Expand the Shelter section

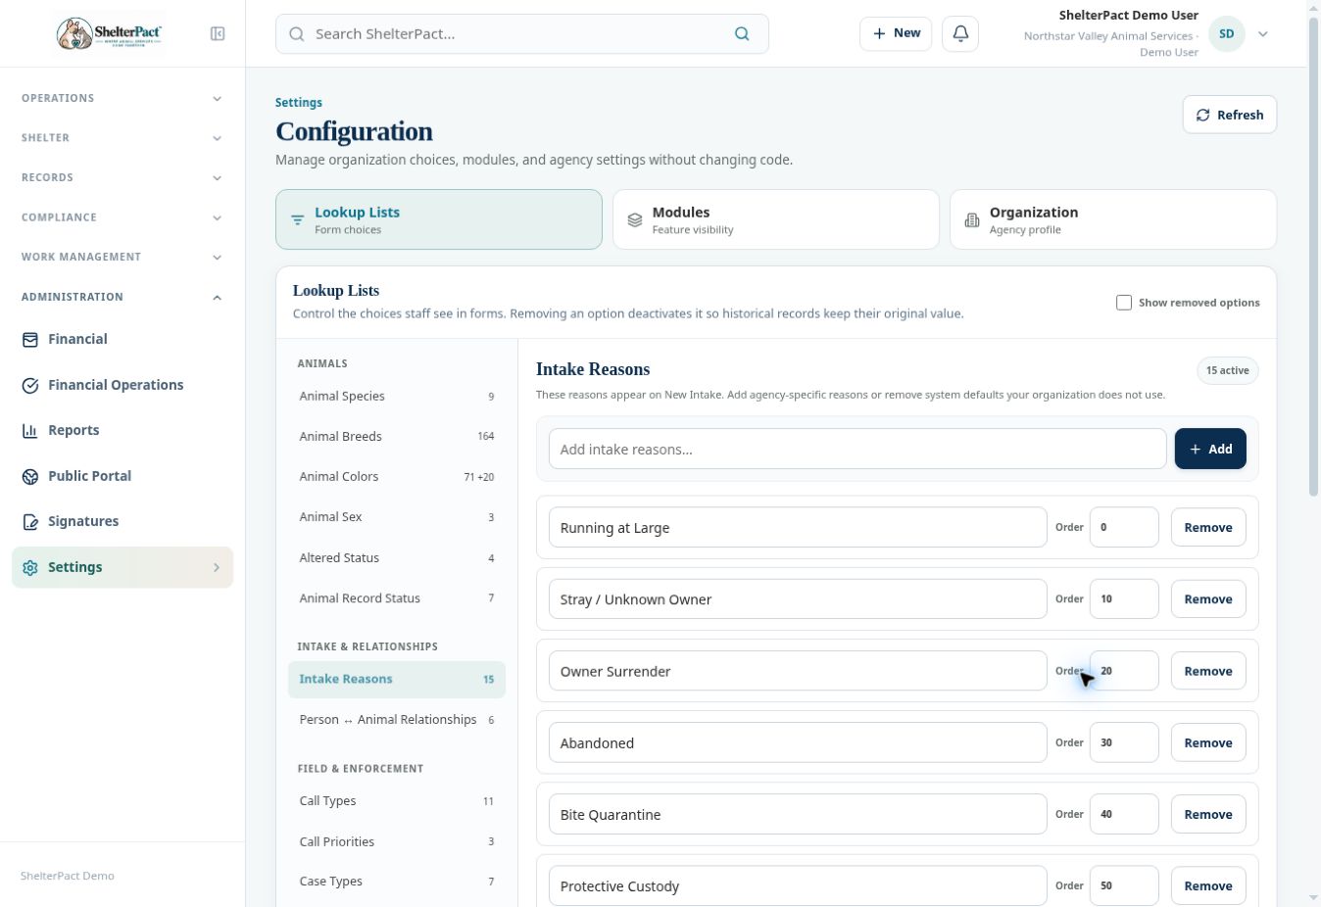tap(122, 138)
